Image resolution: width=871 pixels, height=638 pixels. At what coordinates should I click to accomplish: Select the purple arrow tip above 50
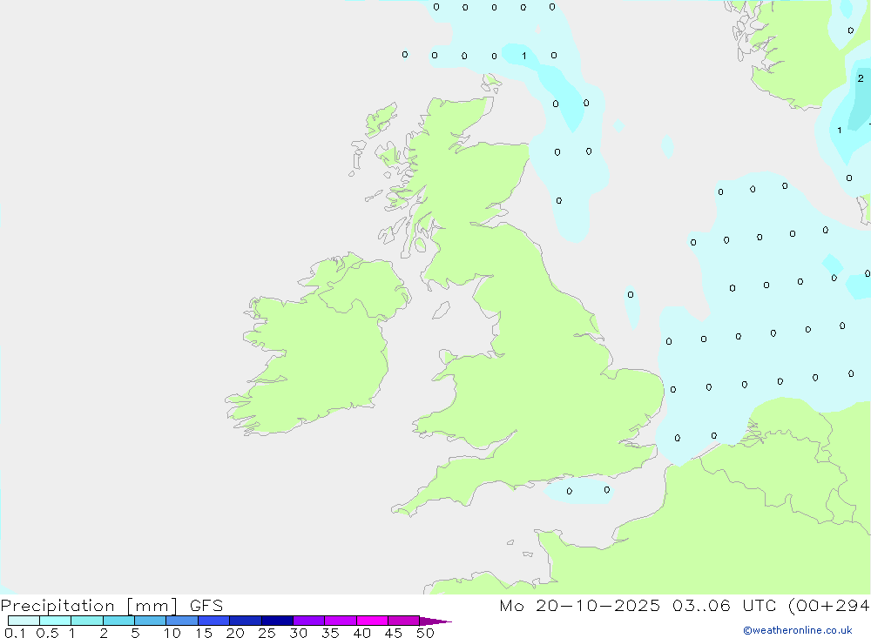coord(435,621)
